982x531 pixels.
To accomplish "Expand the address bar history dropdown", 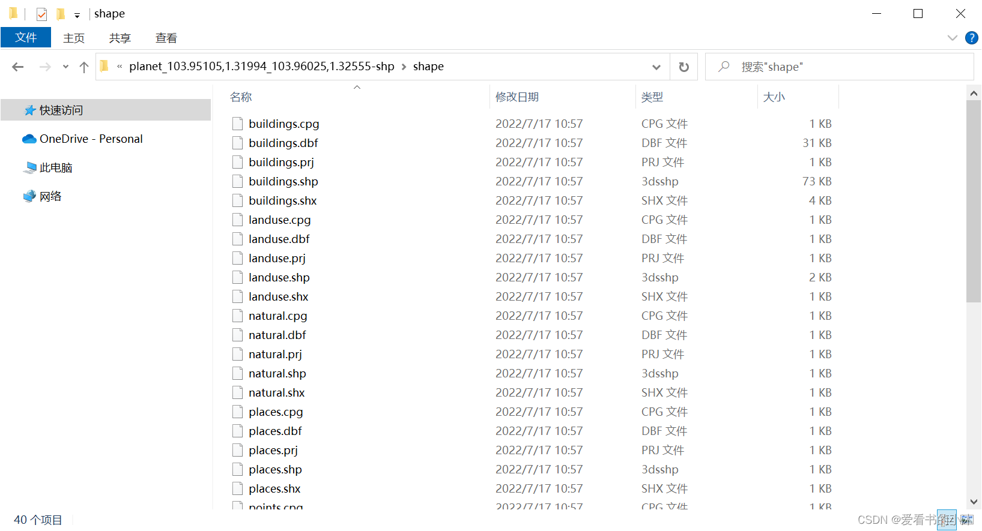I will click(x=656, y=67).
